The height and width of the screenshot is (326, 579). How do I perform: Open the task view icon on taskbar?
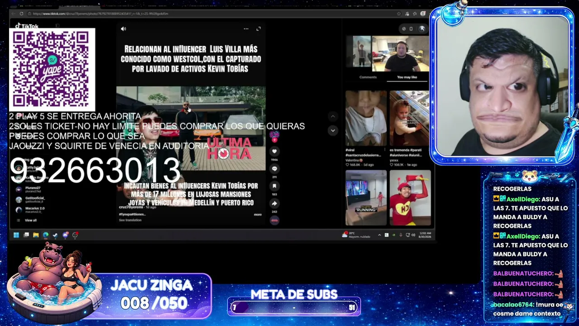tap(26, 235)
